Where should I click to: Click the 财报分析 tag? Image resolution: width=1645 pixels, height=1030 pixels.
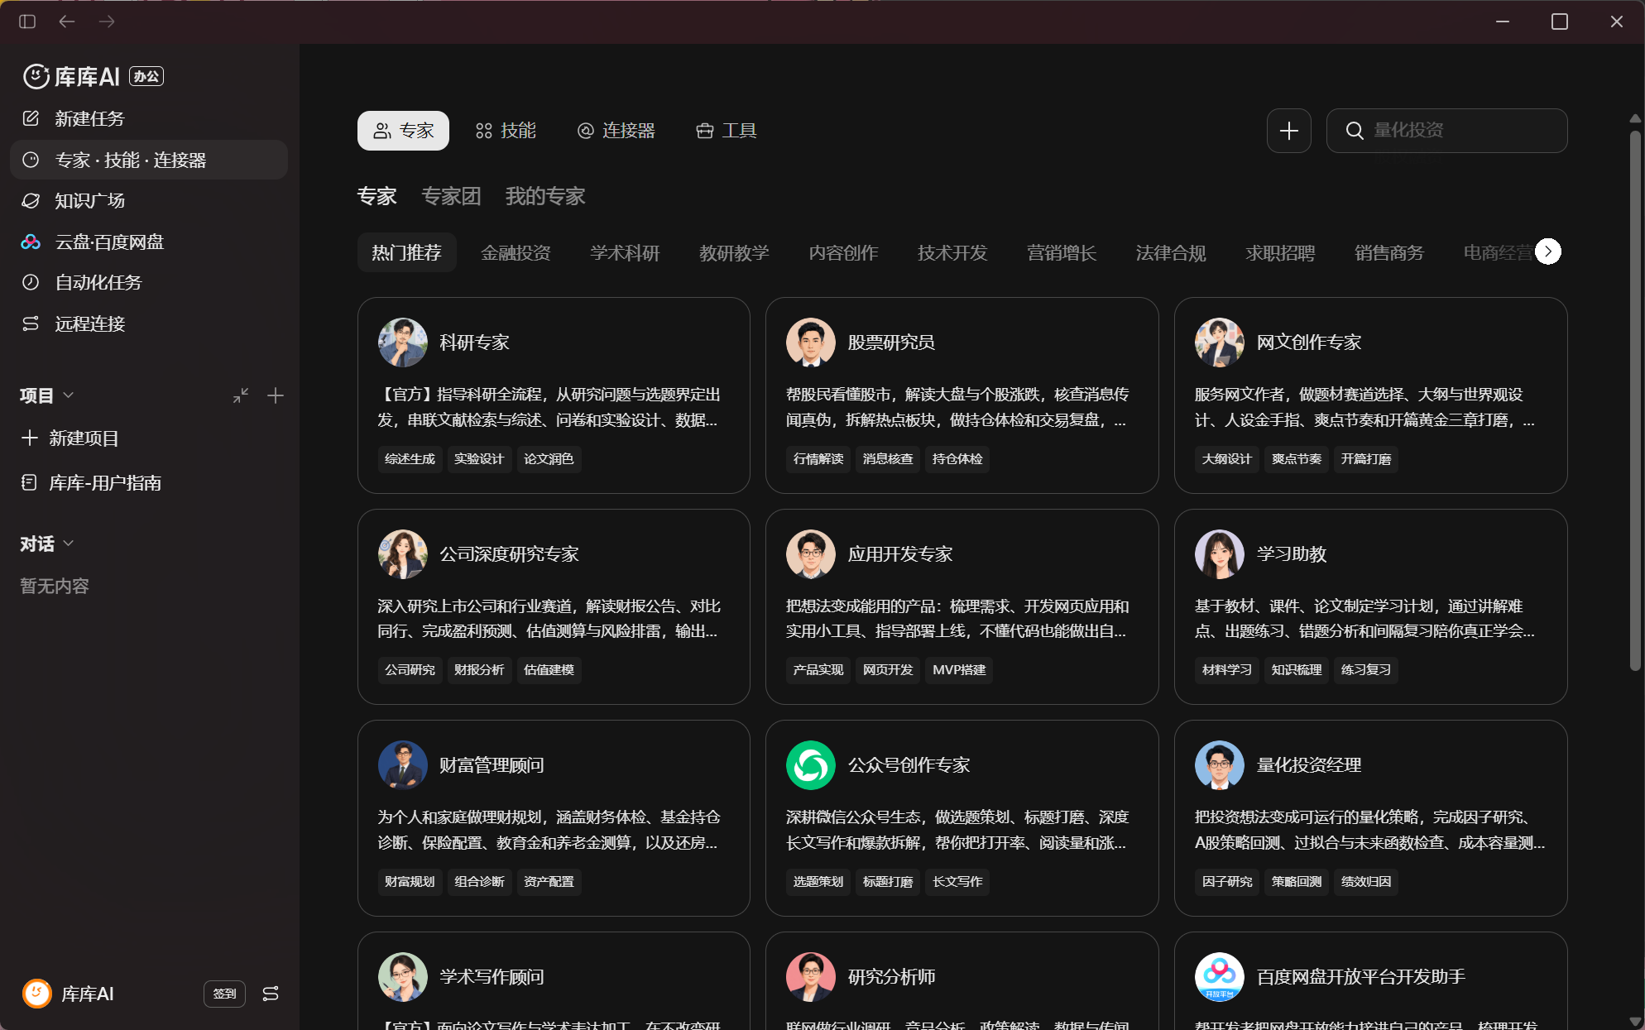(479, 670)
